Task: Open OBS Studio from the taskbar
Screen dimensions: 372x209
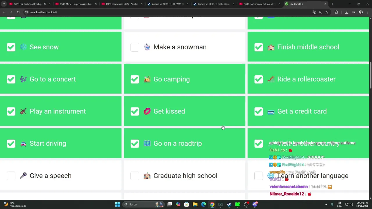Action: (246, 204)
